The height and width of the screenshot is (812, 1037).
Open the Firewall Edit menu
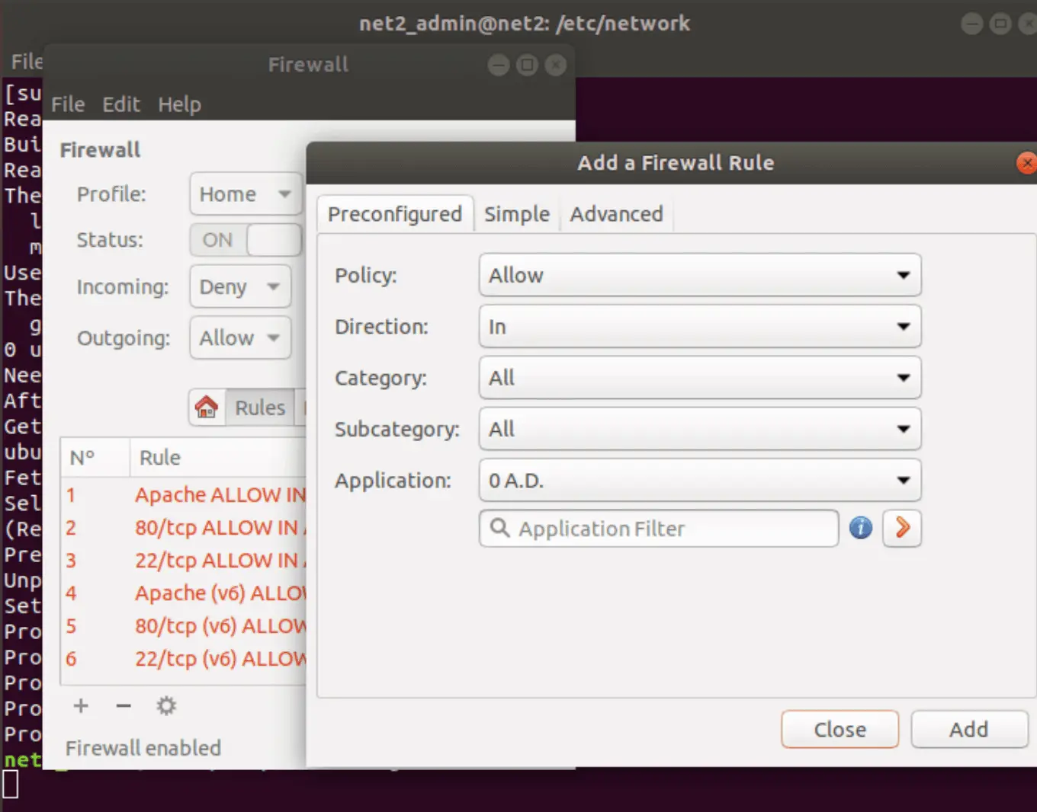click(121, 104)
